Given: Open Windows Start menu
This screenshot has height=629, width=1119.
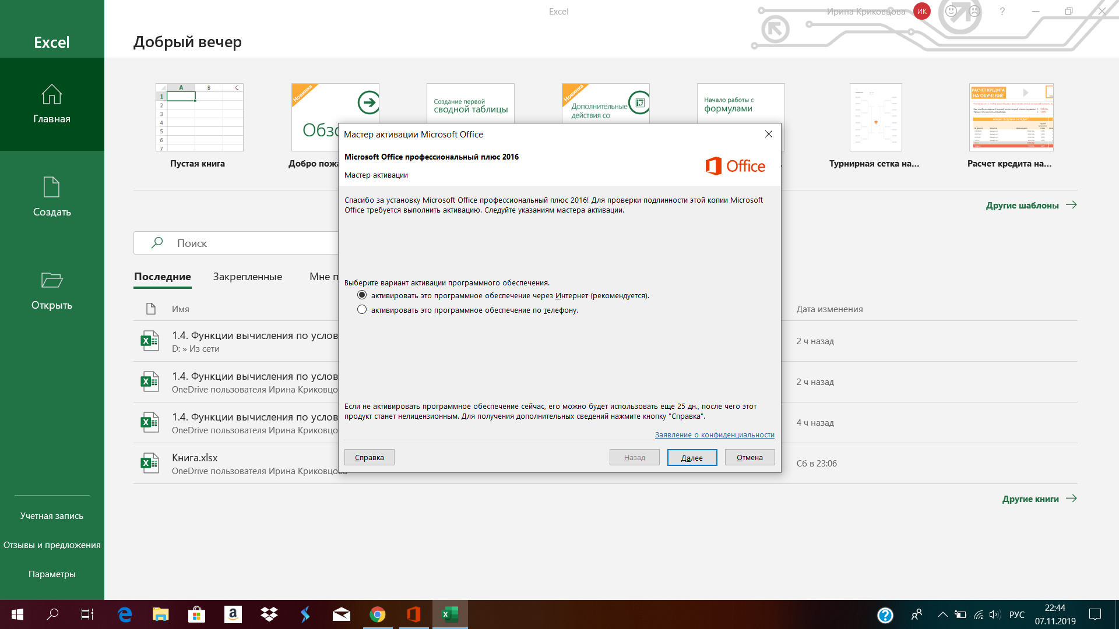Looking at the screenshot, I should (17, 614).
